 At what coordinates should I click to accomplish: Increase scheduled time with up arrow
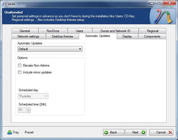pyautogui.click(x=28, y=109)
